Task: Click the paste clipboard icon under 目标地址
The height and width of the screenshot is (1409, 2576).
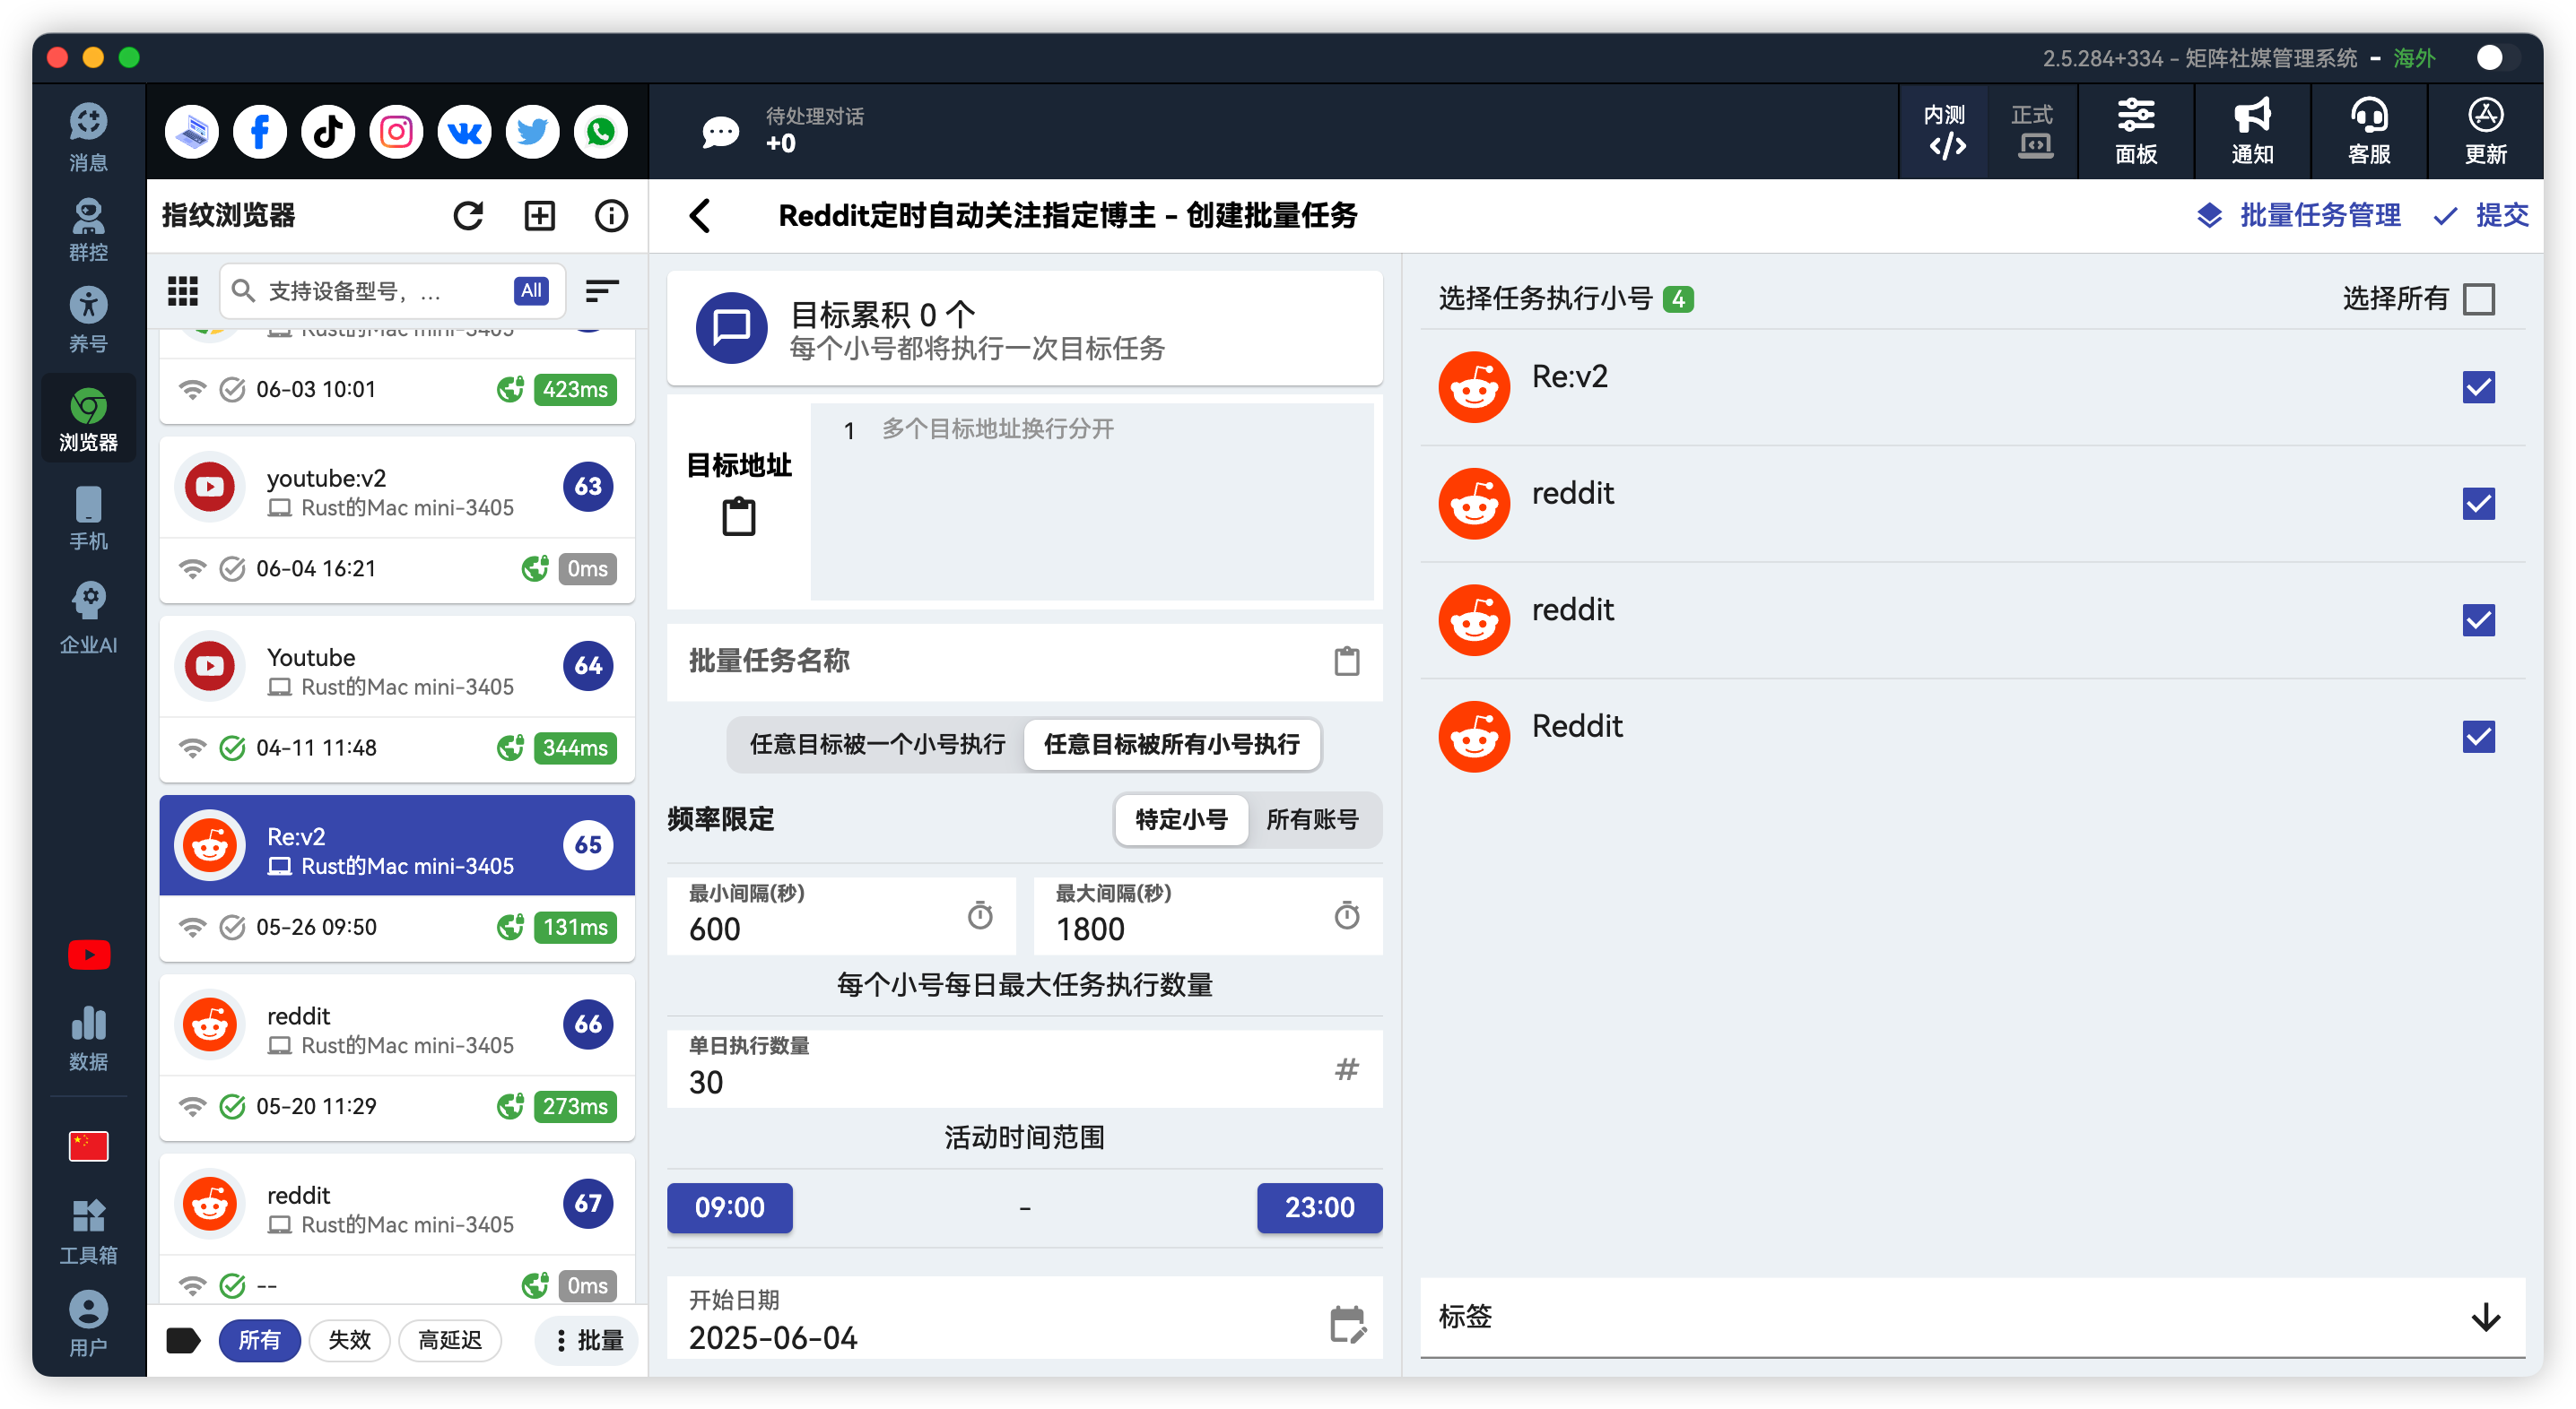Action: tap(739, 518)
